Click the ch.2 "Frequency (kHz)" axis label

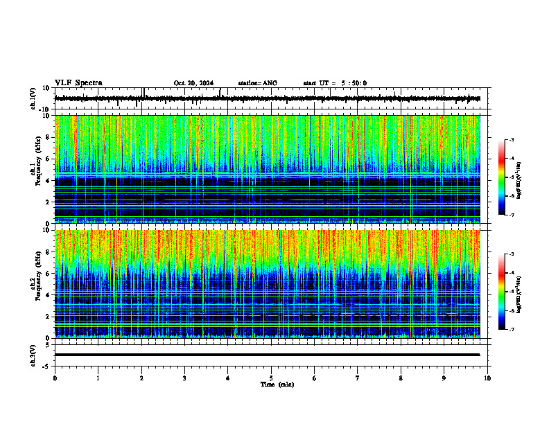(x=38, y=276)
